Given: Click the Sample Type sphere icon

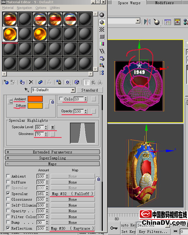Looking at the screenshot, I should click(102, 15).
